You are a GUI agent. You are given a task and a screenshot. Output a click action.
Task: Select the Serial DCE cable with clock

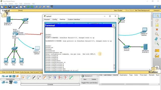tap(60, 77)
